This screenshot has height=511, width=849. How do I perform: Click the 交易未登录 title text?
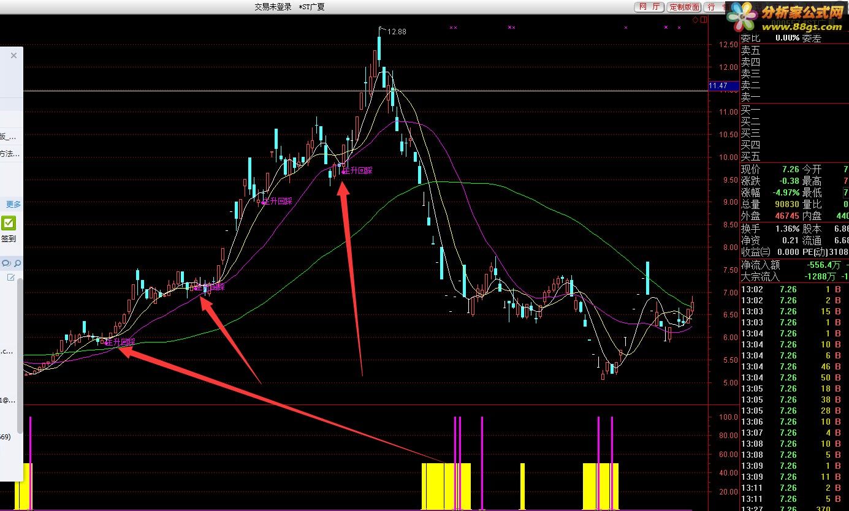(x=273, y=7)
